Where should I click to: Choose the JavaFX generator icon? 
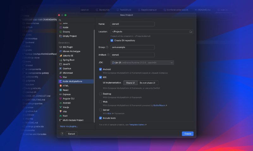coord(60,64)
